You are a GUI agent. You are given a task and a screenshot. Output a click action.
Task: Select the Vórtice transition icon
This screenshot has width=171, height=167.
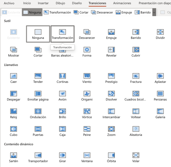tap(87, 113)
